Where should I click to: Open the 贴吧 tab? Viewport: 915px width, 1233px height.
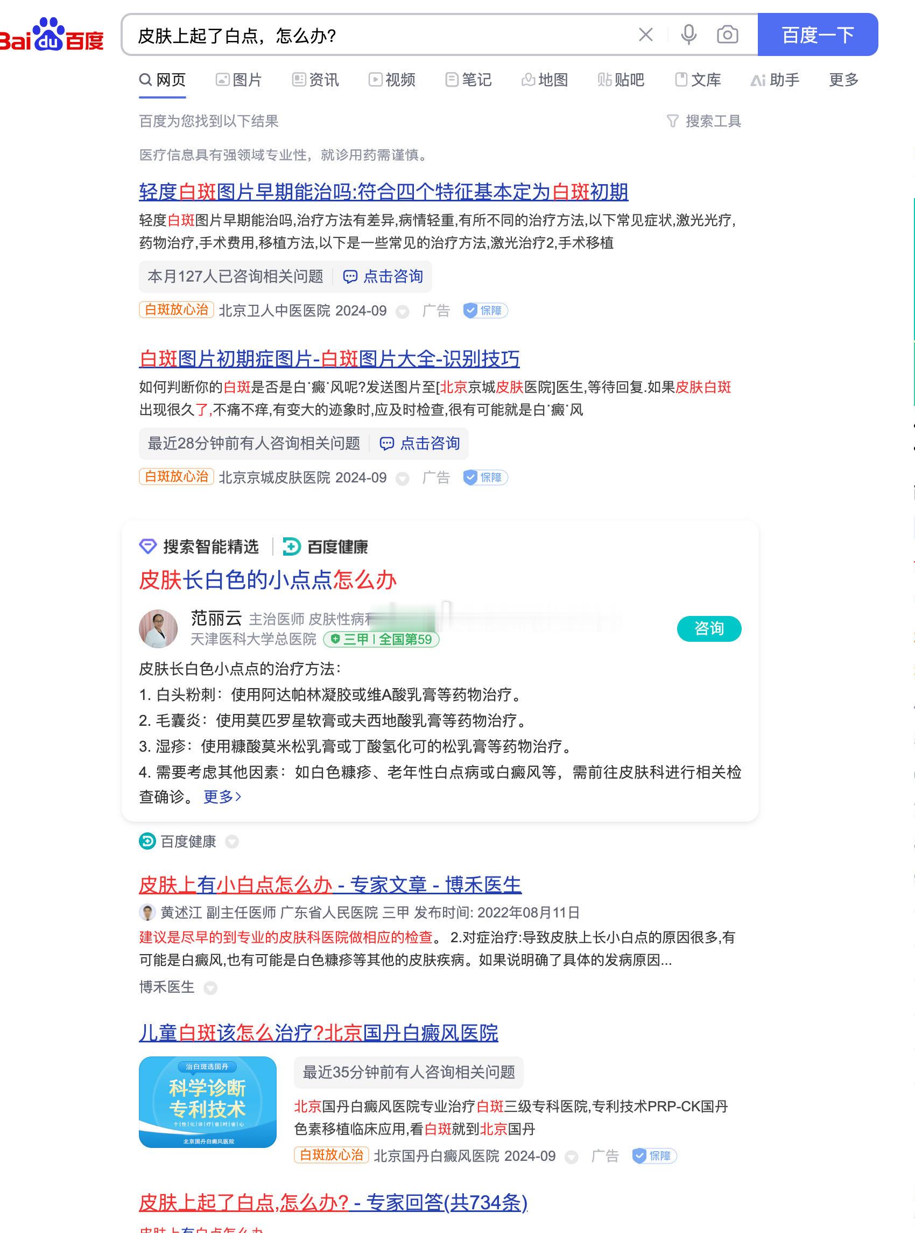(x=621, y=80)
